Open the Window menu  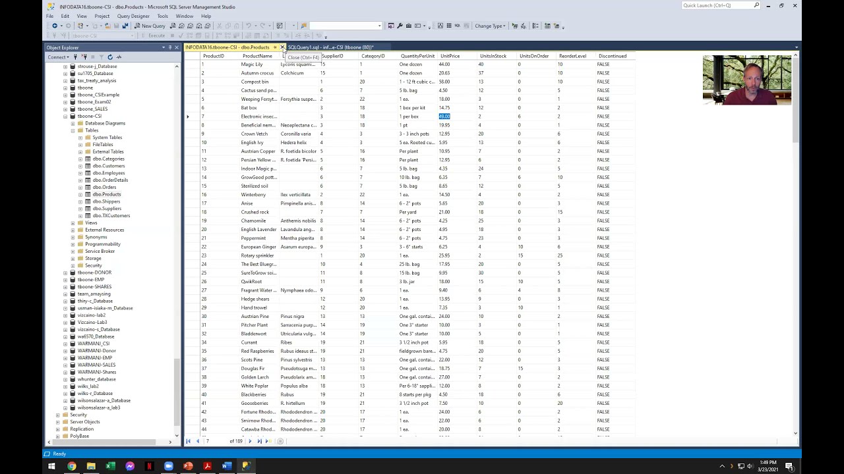click(185, 16)
